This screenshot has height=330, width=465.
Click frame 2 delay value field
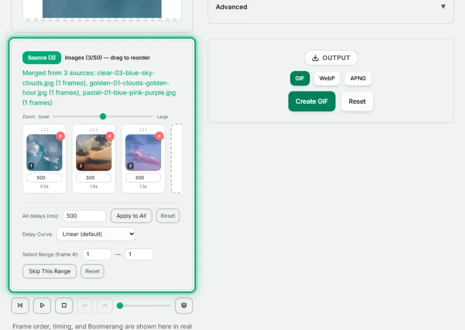point(94,178)
